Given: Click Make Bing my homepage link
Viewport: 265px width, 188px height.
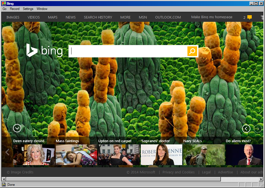Looking at the screenshot, I should click(212, 17).
